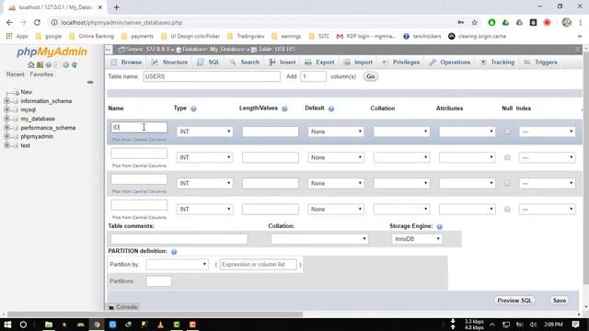Collapse all tree nodes with minus icon
The height and width of the screenshot is (331, 589).
coord(90,82)
